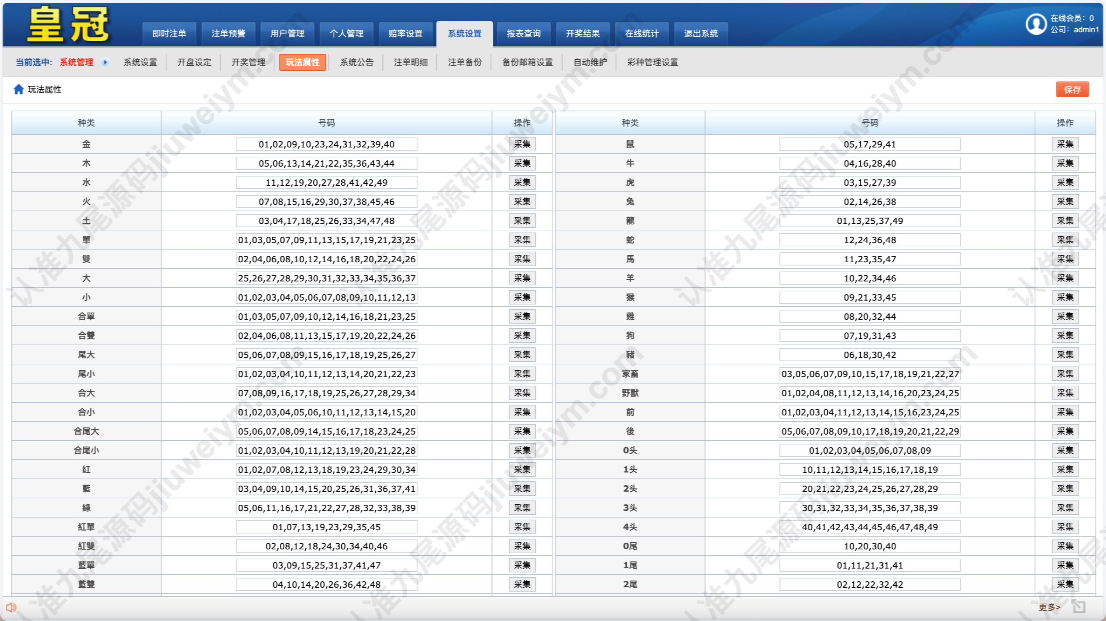This screenshot has height=621, width=1106.
Task: Switch to the 赔率设置 tab
Action: pyautogui.click(x=405, y=33)
